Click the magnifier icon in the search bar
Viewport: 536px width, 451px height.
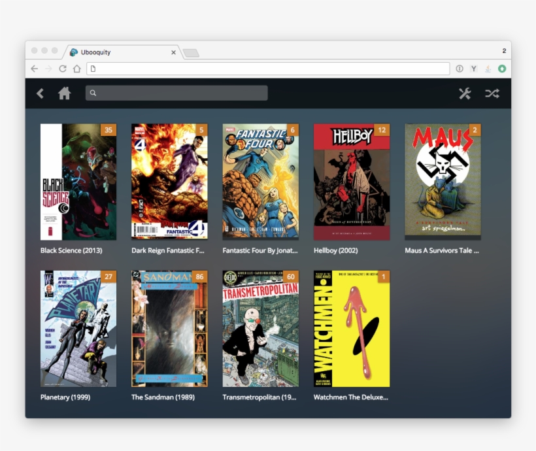(x=93, y=93)
